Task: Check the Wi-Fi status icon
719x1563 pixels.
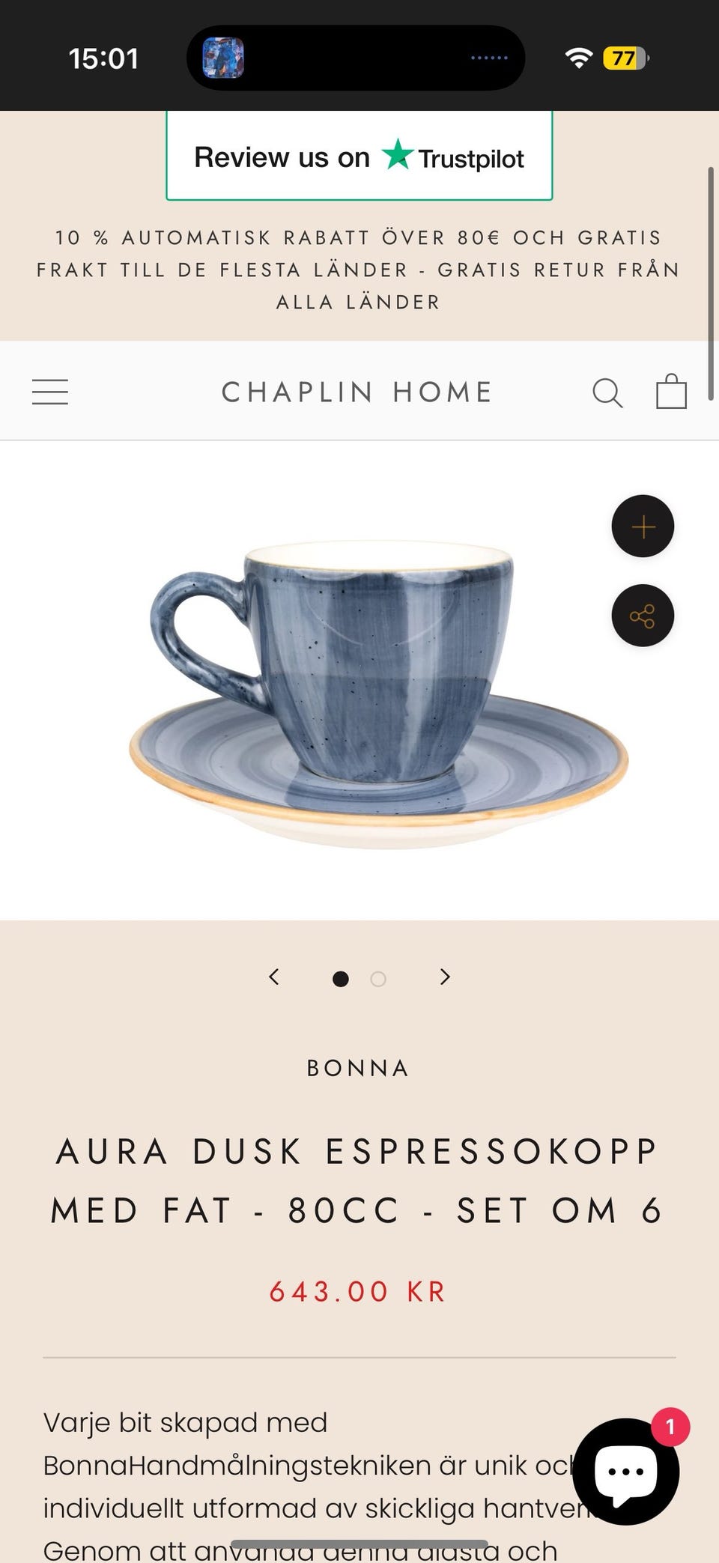Action: (x=578, y=58)
